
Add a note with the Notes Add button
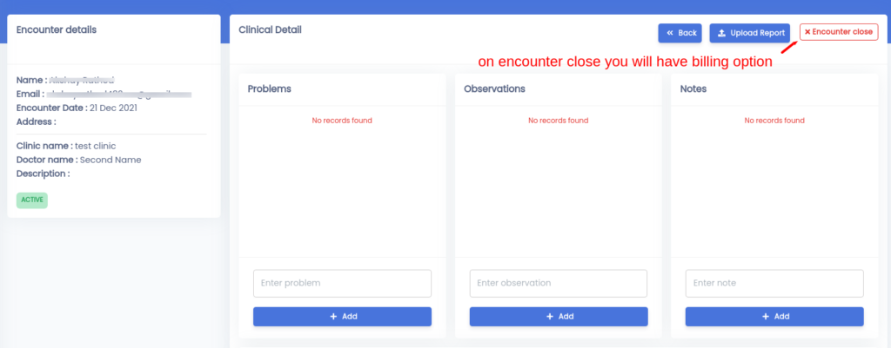pos(774,316)
